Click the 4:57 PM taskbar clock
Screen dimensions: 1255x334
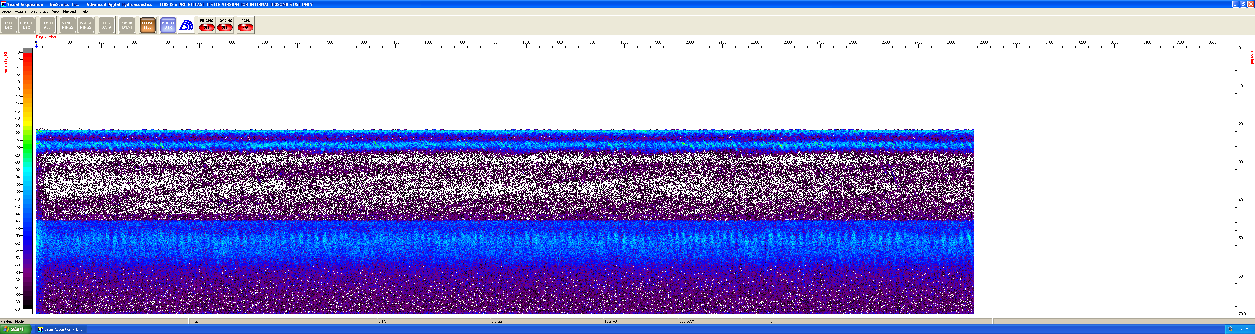(x=1243, y=329)
